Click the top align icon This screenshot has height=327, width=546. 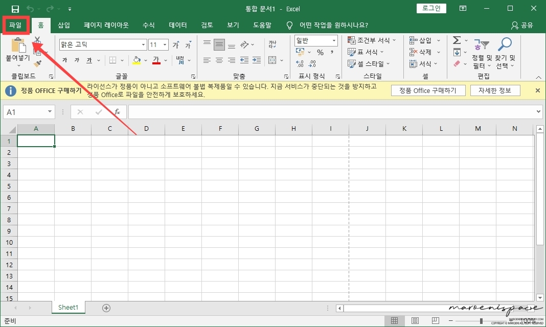(207, 44)
